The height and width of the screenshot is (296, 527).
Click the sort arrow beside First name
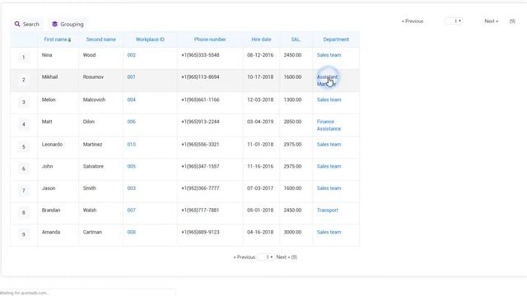tap(69, 39)
